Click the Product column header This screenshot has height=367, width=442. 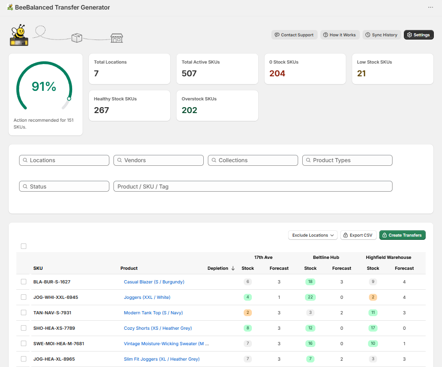pos(129,268)
